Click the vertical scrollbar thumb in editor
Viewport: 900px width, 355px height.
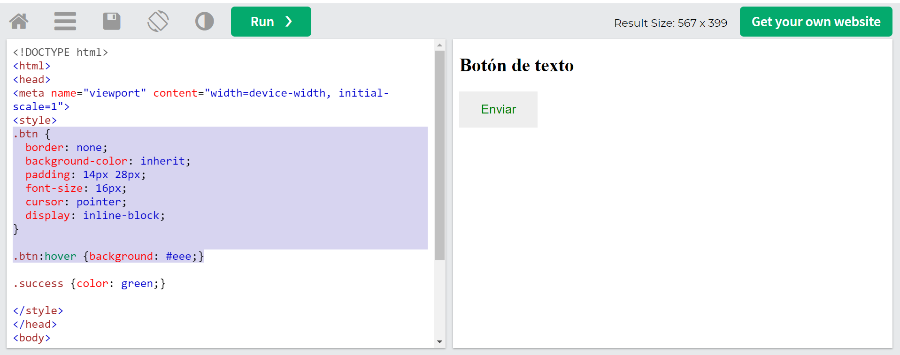[439, 155]
